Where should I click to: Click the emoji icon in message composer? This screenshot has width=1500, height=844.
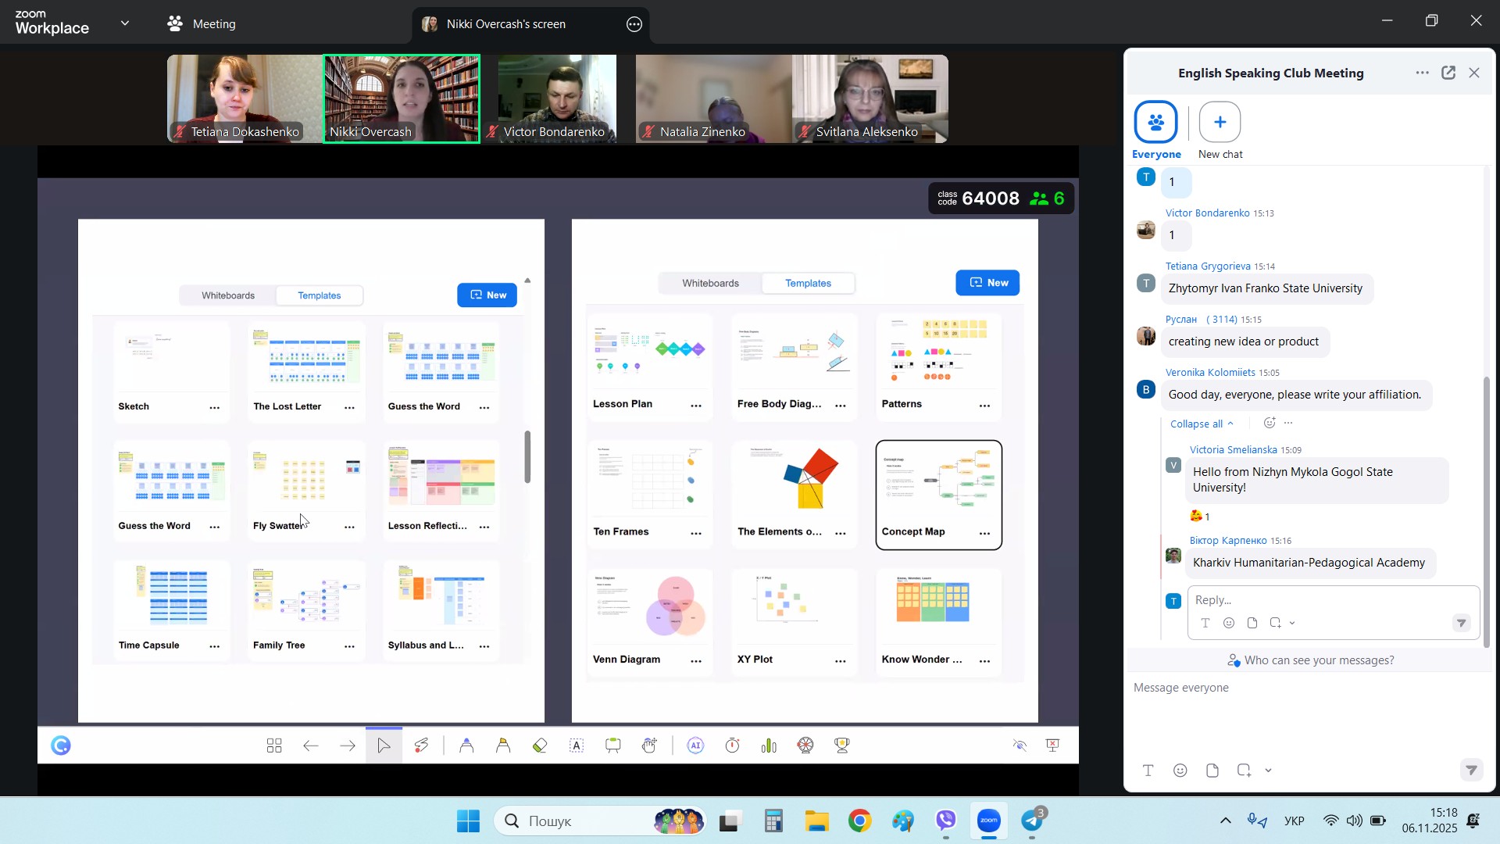click(1180, 771)
